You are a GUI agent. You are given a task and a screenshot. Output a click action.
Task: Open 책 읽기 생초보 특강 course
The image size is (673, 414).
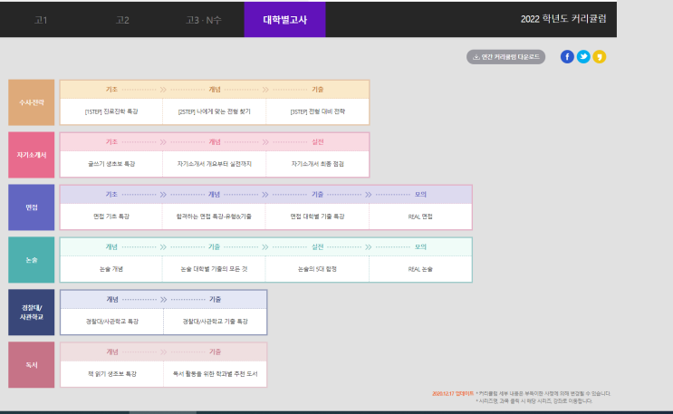[x=112, y=373]
